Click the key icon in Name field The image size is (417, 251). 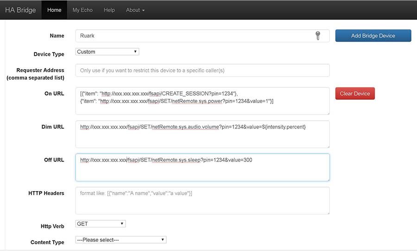(x=318, y=36)
